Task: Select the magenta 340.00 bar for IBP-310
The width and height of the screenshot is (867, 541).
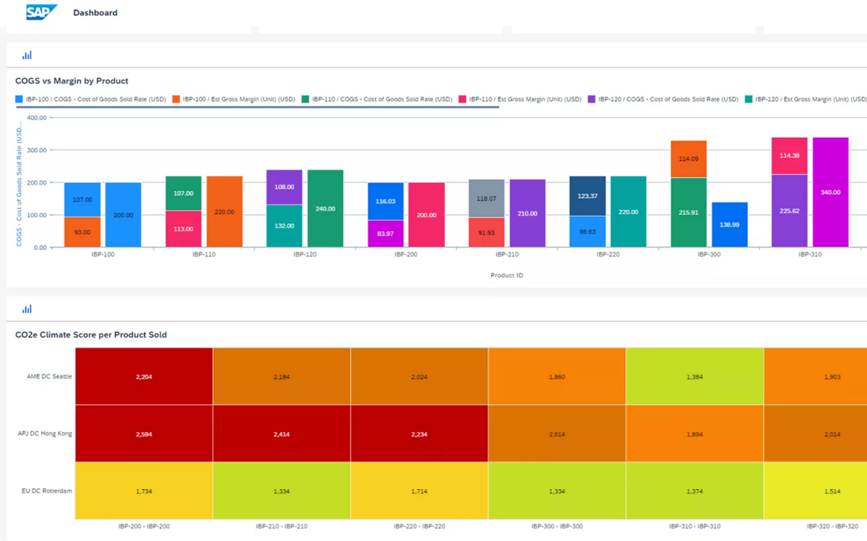Action: [x=830, y=192]
